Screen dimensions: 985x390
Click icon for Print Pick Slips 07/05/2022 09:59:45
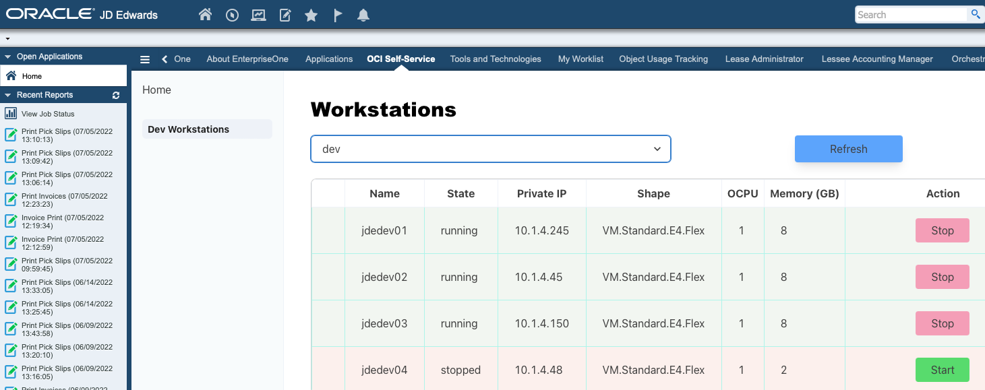11,264
